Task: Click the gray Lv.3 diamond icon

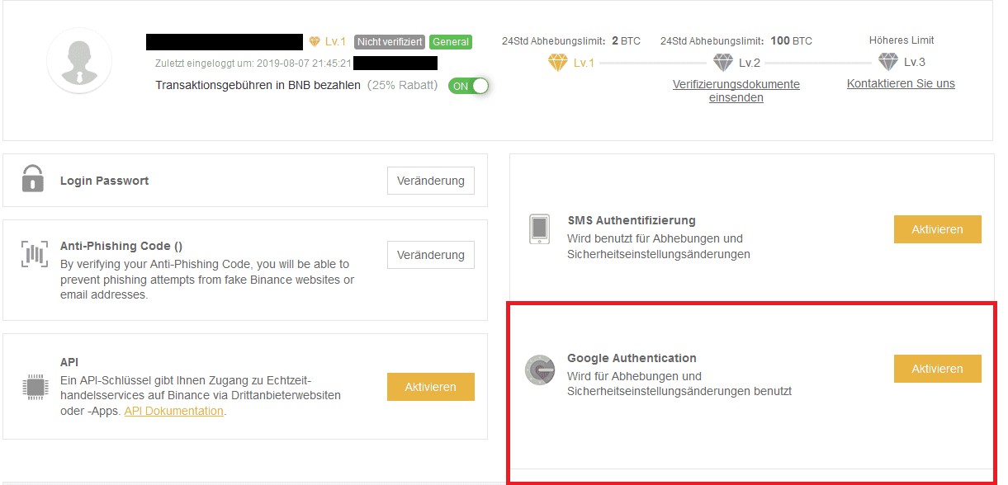Action: tap(887, 63)
